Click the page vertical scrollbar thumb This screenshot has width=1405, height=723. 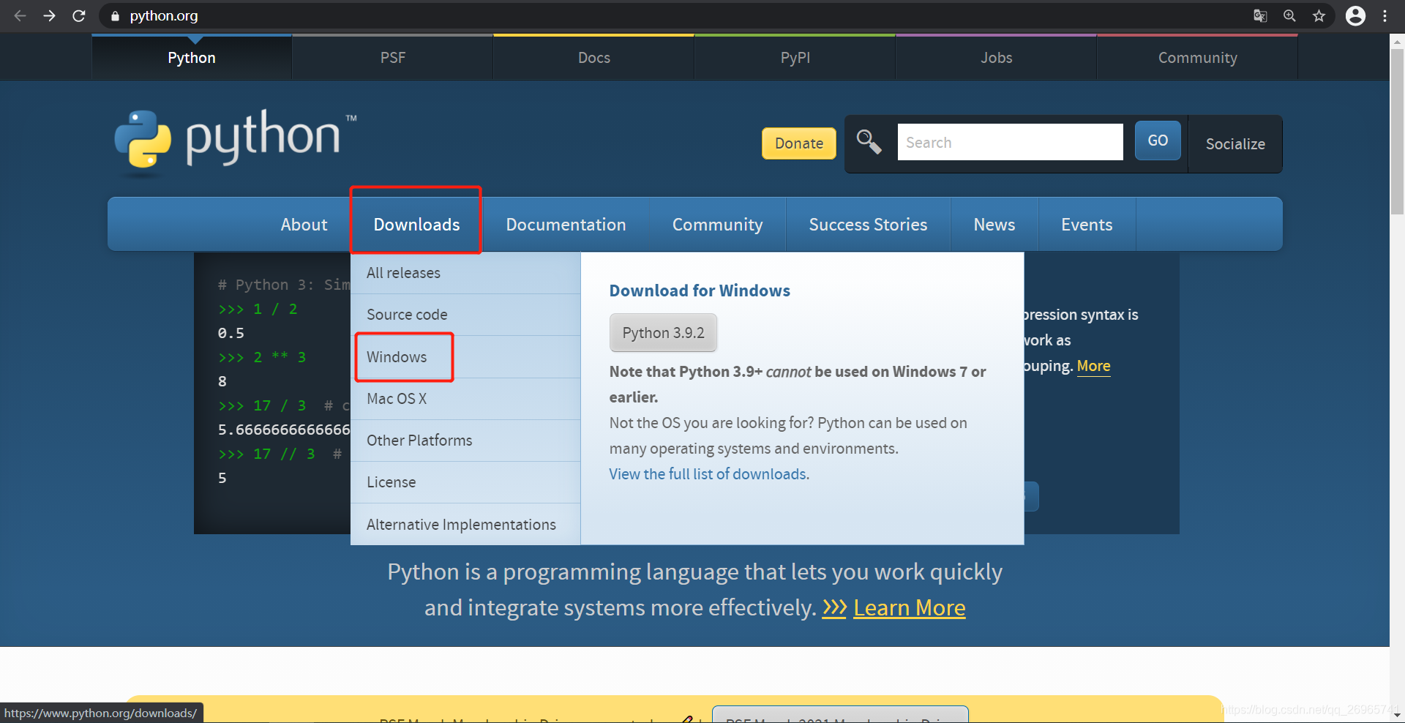coord(1397,132)
